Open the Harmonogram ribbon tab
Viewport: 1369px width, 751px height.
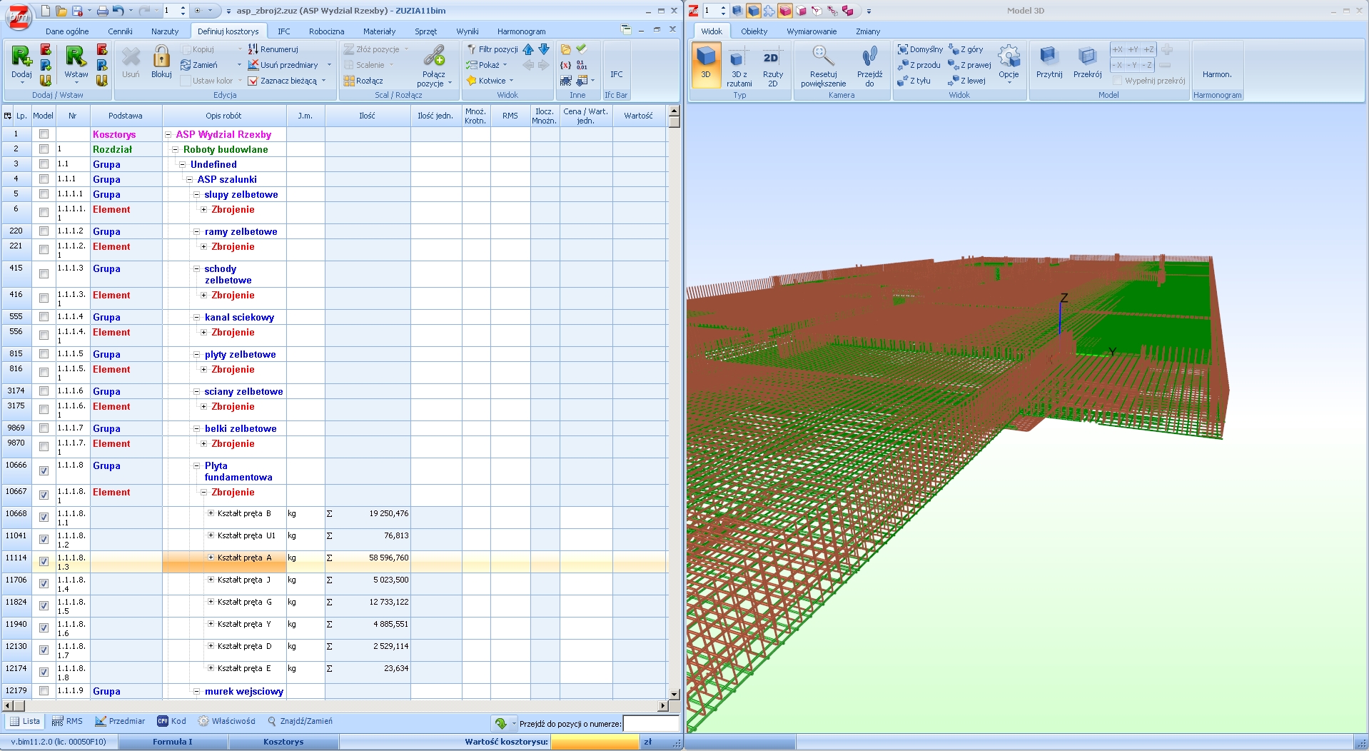click(521, 31)
